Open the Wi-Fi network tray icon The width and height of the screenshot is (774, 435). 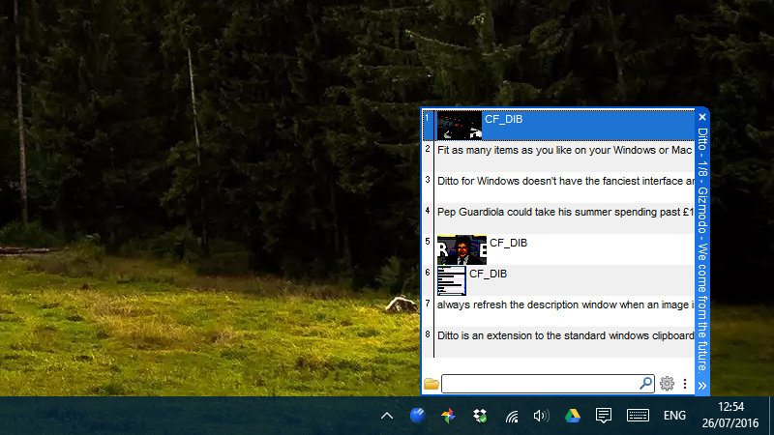tap(512, 418)
